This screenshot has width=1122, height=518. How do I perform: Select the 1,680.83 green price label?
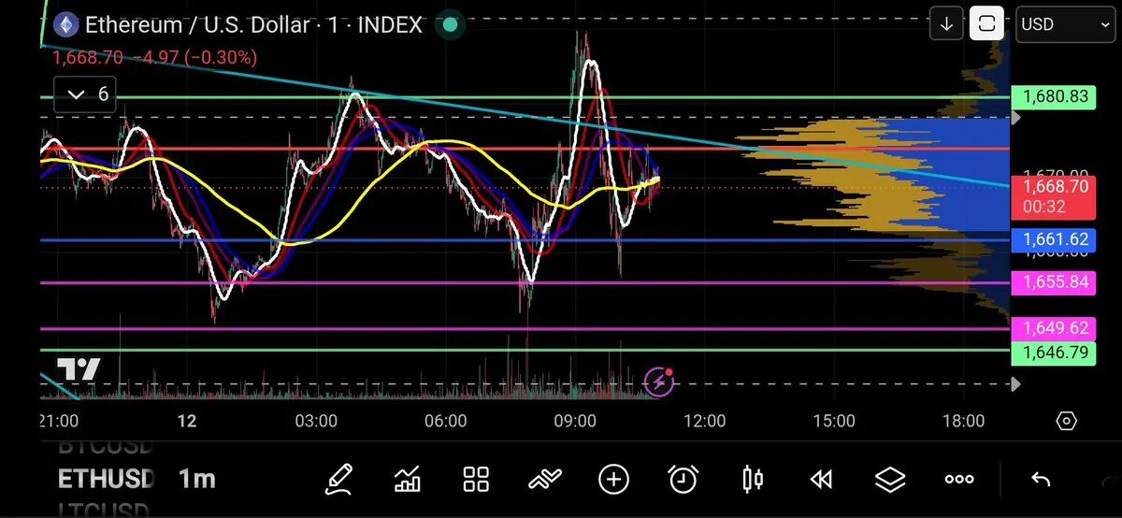click(x=1056, y=96)
